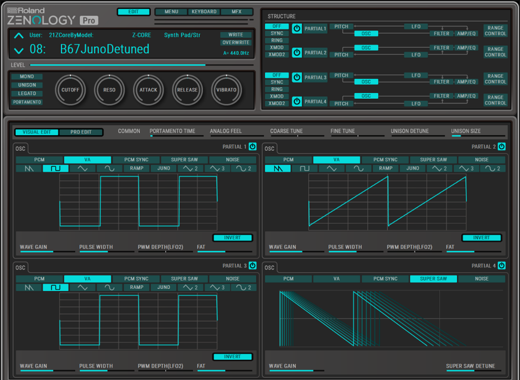Select triangle 2 waveform in Partial 1
This screenshot has width=520, height=380.
point(190,168)
